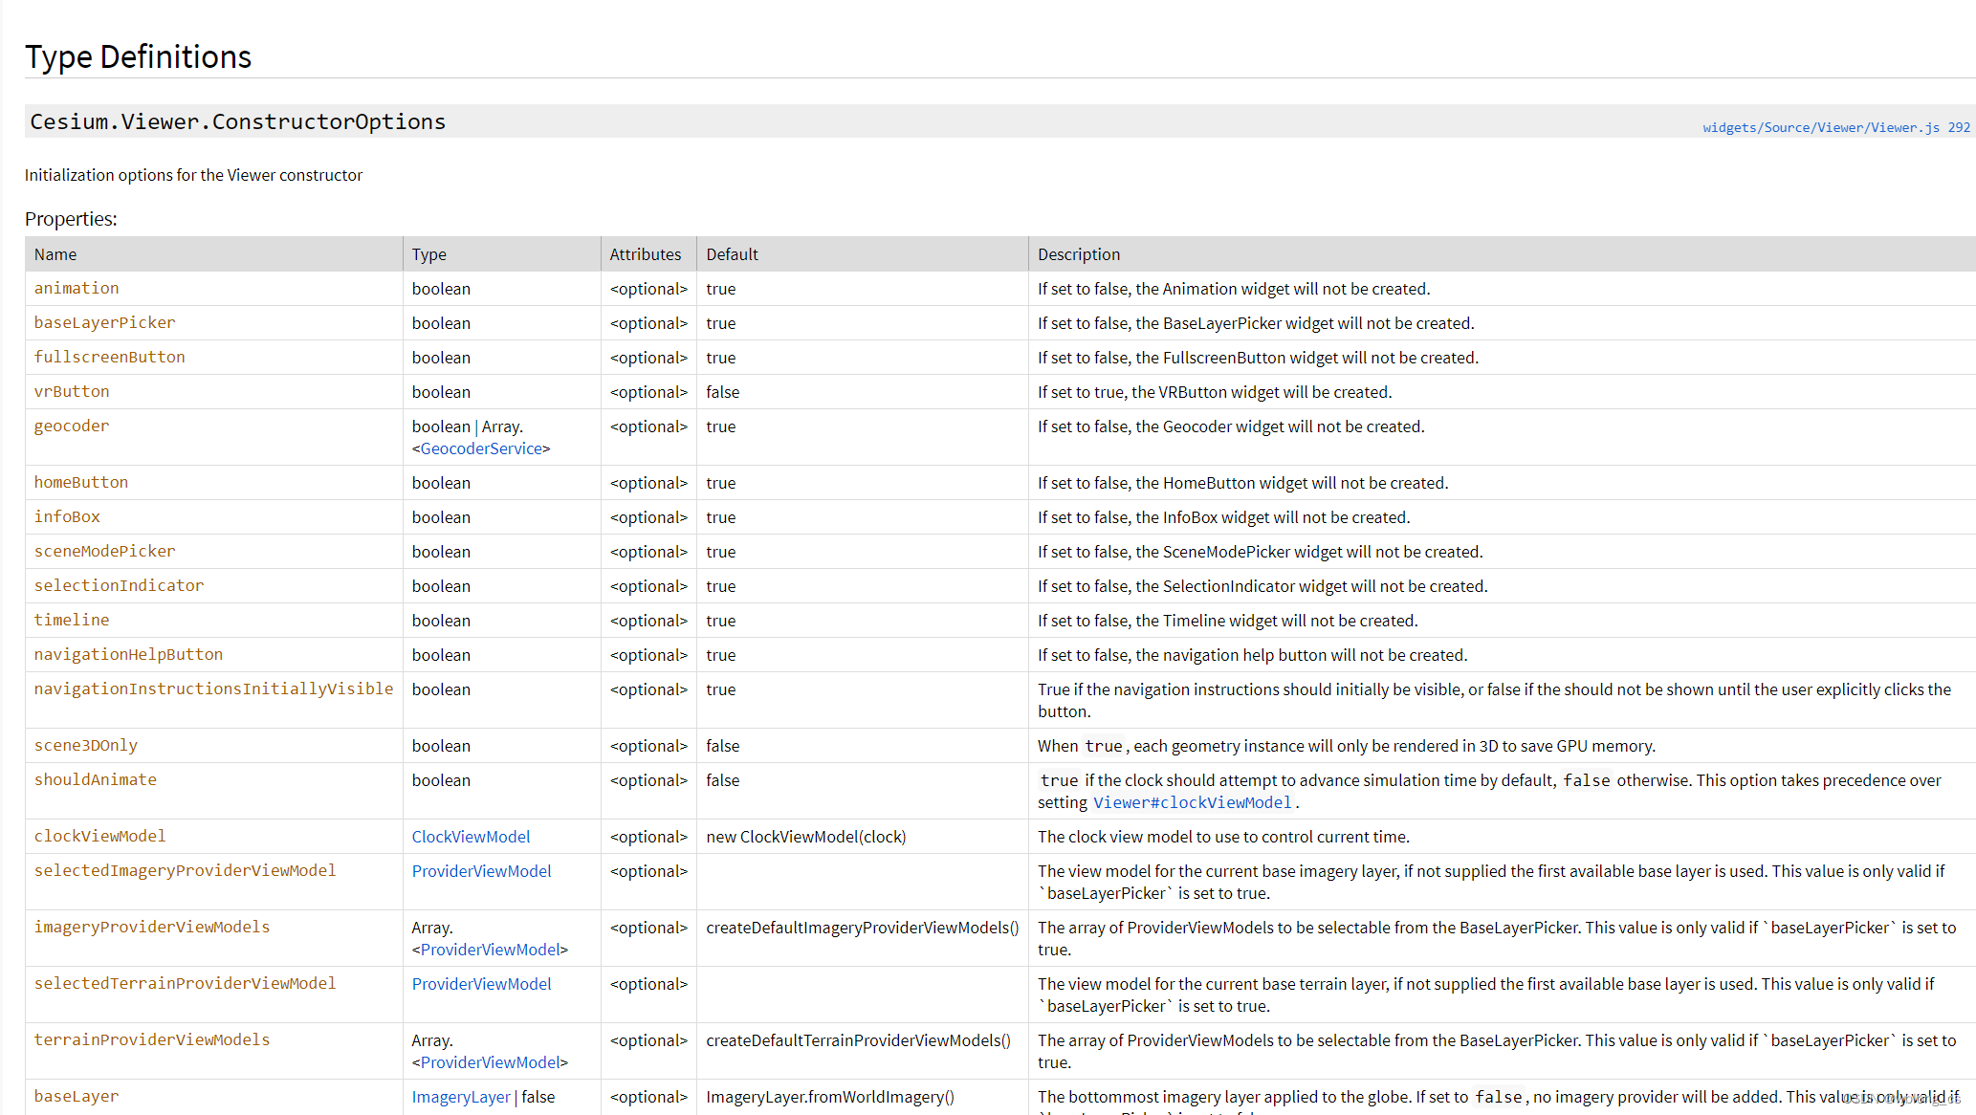Click the Default column header

(x=732, y=254)
